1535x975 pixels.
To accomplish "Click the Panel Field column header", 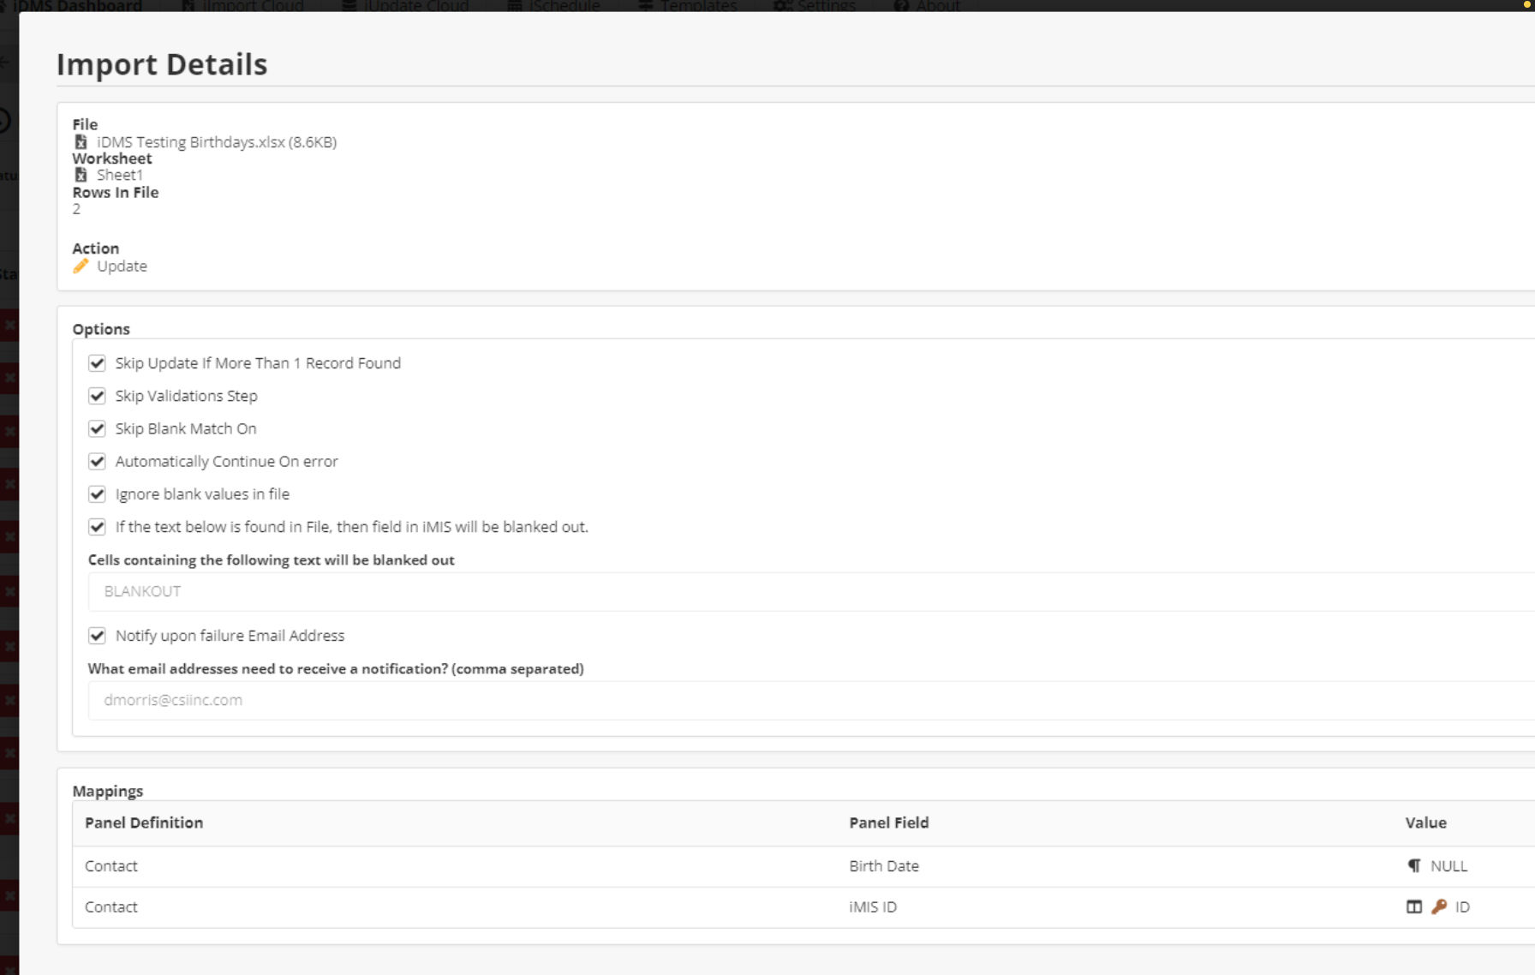I will pyautogui.click(x=888, y=822).
